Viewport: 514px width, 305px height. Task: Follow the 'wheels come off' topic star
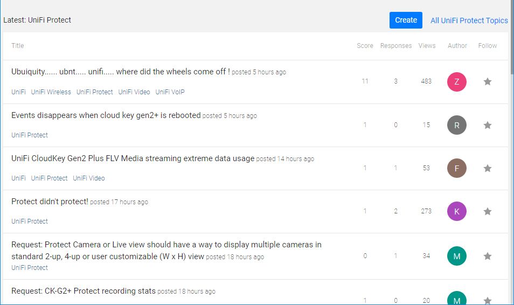tap(488, 82)
